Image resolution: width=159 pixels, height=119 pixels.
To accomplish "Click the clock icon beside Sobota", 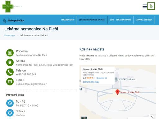I will click(x=10, y=113).
